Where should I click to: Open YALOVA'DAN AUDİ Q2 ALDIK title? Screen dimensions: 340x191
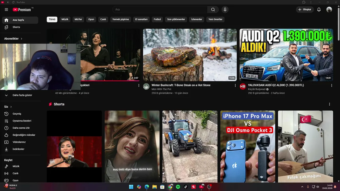[276, 85]
